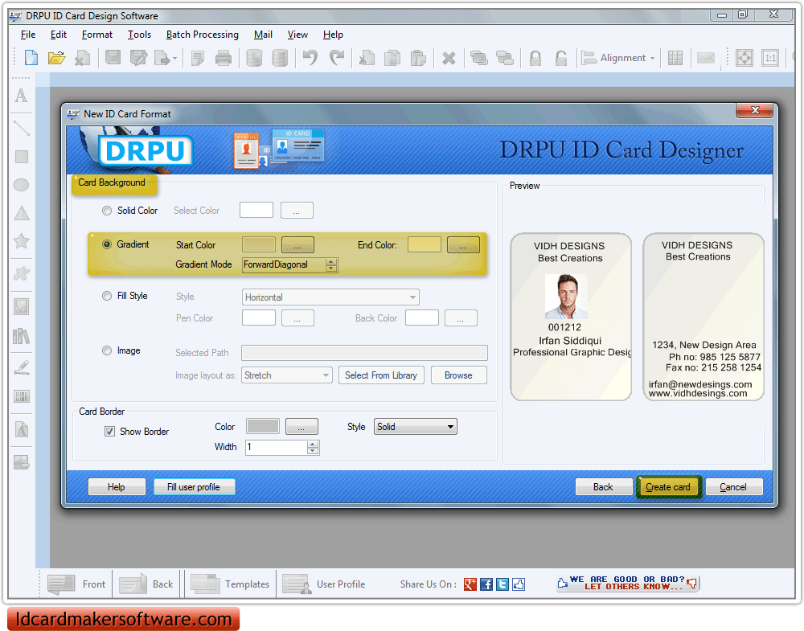Screen dimensions: 804x631
Task: Click the Undo arrow icon
Action: pos(310,57)
